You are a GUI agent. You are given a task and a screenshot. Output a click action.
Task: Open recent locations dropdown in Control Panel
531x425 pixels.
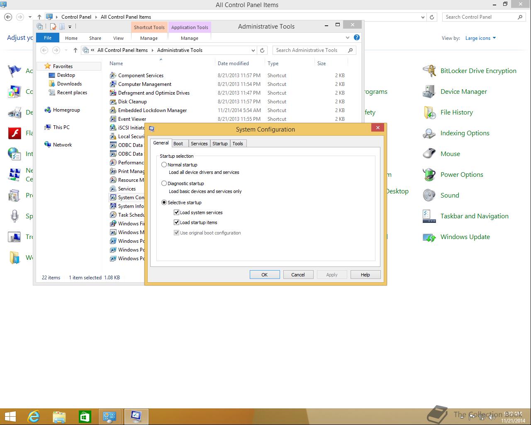tap(30, 17)
